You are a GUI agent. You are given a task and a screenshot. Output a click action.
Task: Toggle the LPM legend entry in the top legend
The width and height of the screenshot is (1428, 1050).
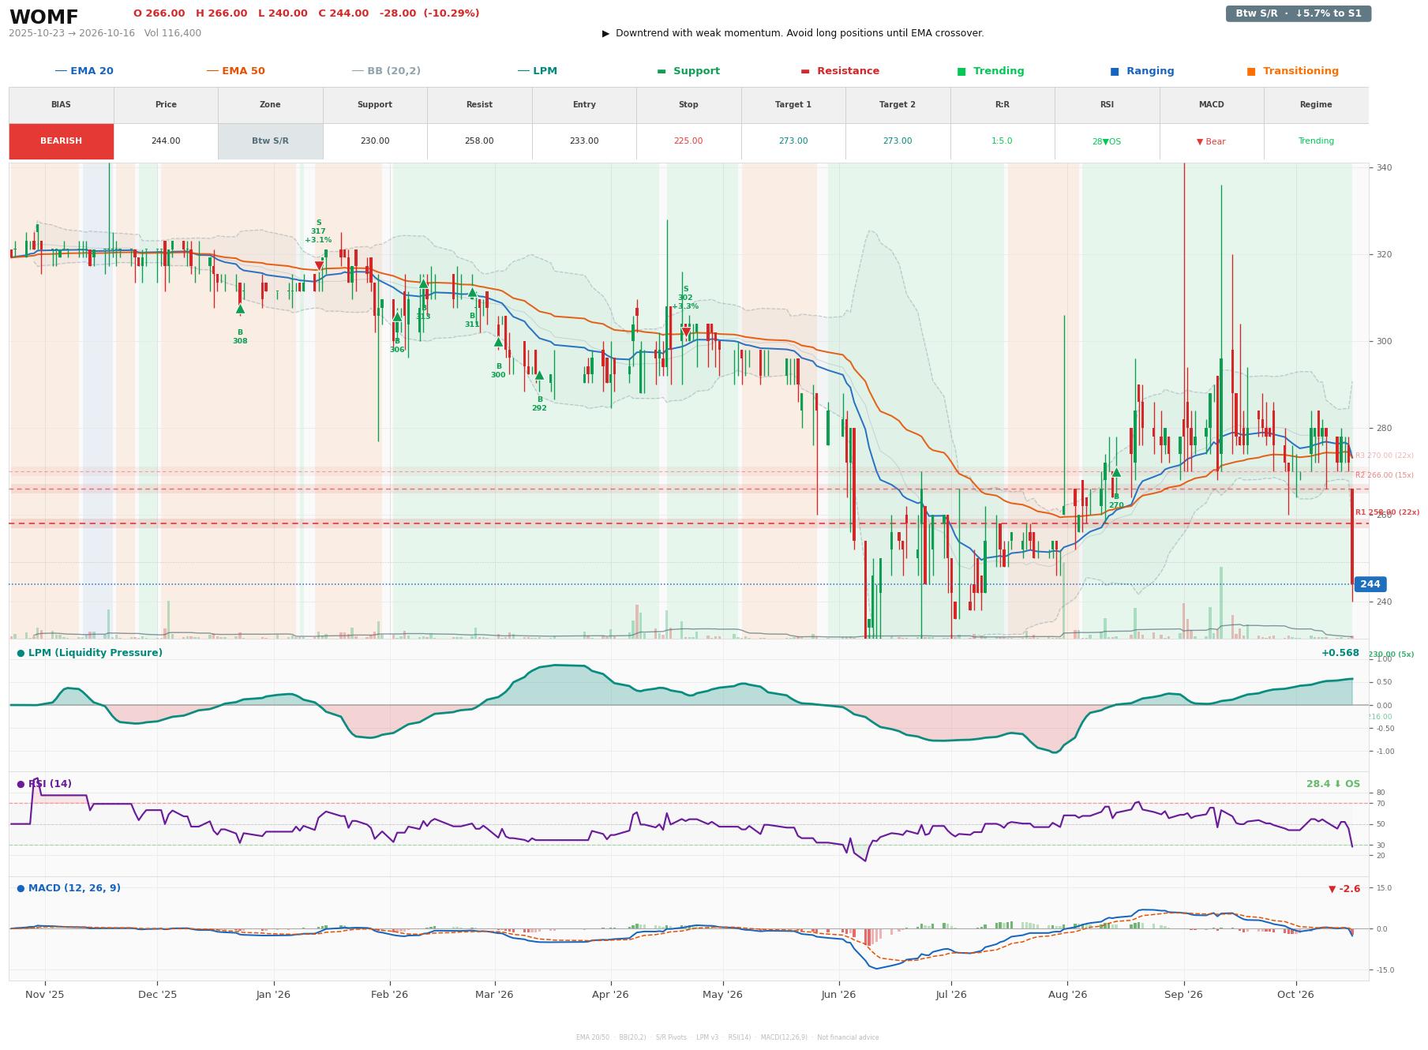(x=538, y=71)
